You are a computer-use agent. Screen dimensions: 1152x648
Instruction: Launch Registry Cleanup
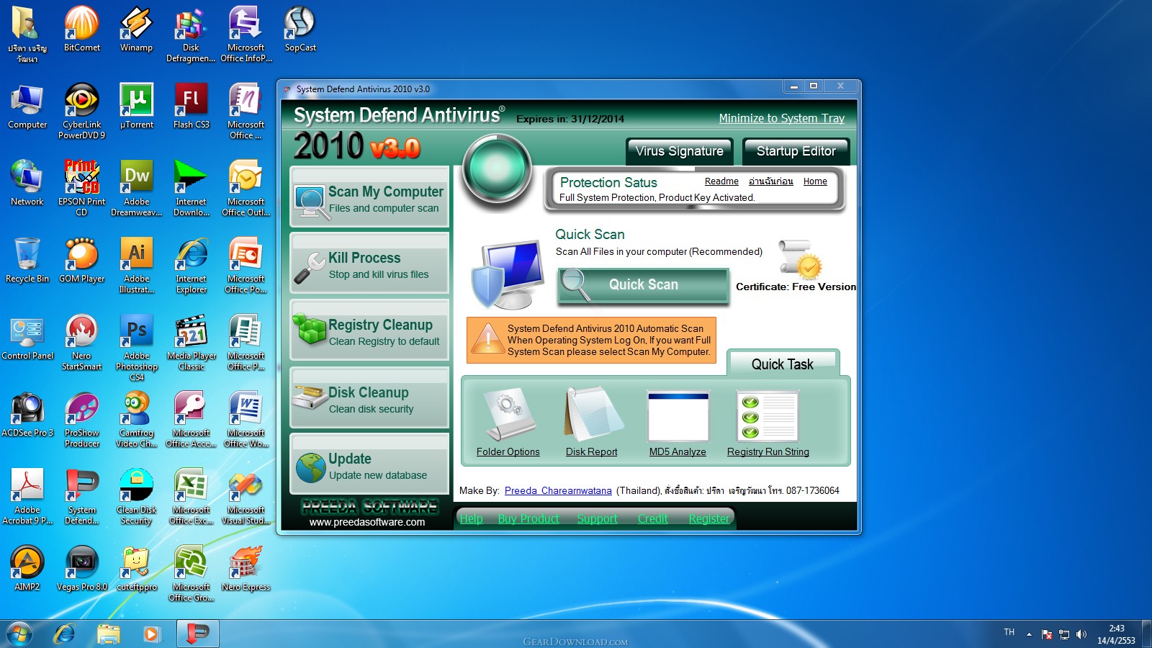(369, 331)
